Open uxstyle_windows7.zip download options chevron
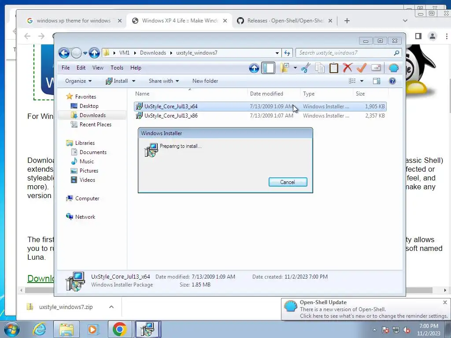The image size is (451, 338). [111, 307]
